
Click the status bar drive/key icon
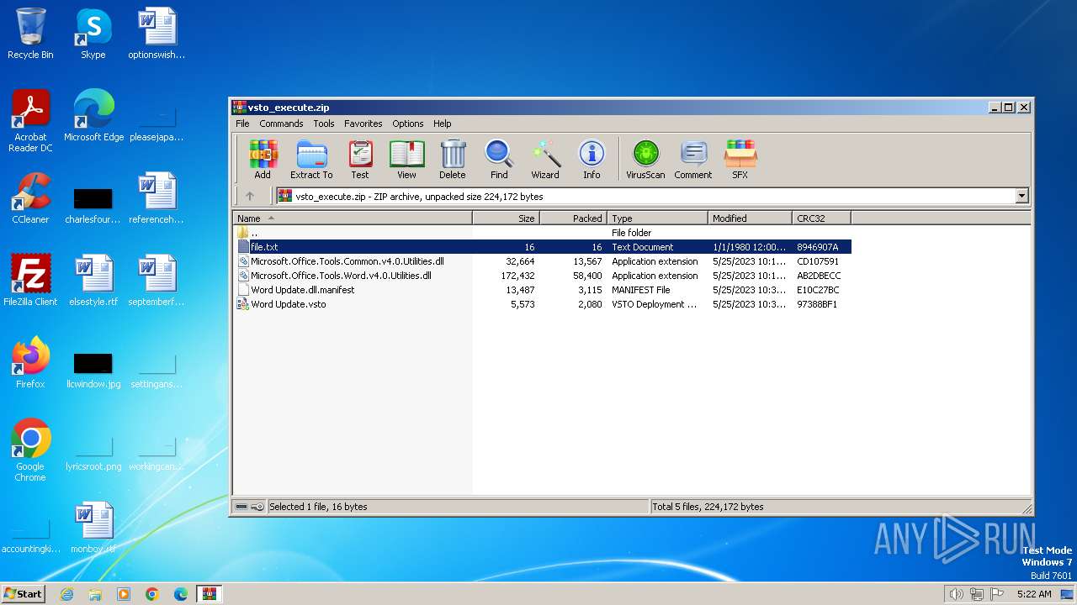pos(250,507)
